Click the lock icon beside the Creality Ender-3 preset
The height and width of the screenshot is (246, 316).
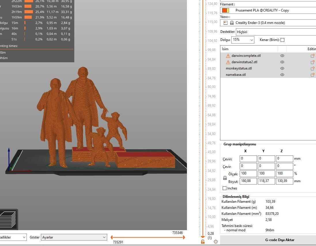pos(232,23)
